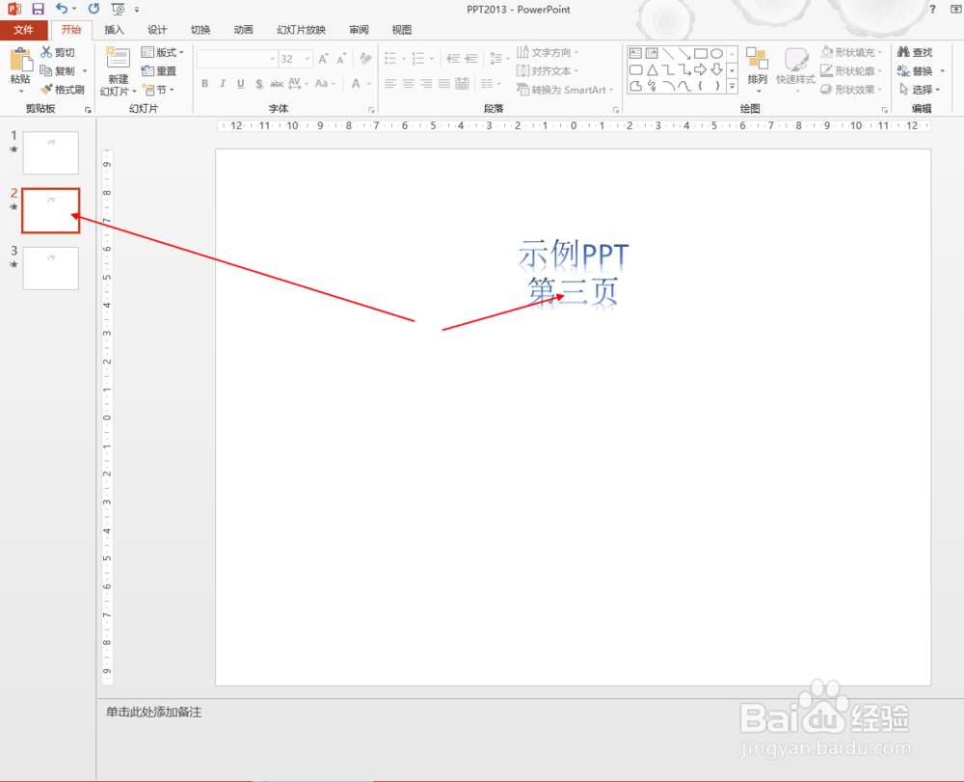This screenshot has height=782, width=964.
Task: Click the start slideshow icon in quick access toolbar
Action: 118,10
